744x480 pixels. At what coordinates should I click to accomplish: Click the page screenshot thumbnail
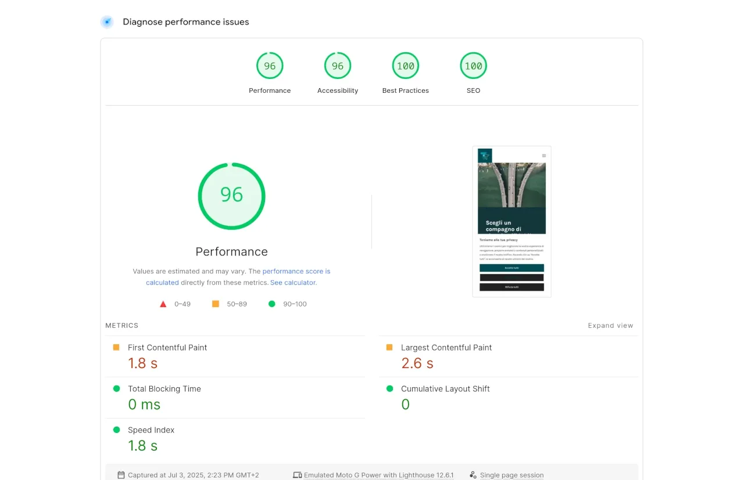(x=512, y=221)
